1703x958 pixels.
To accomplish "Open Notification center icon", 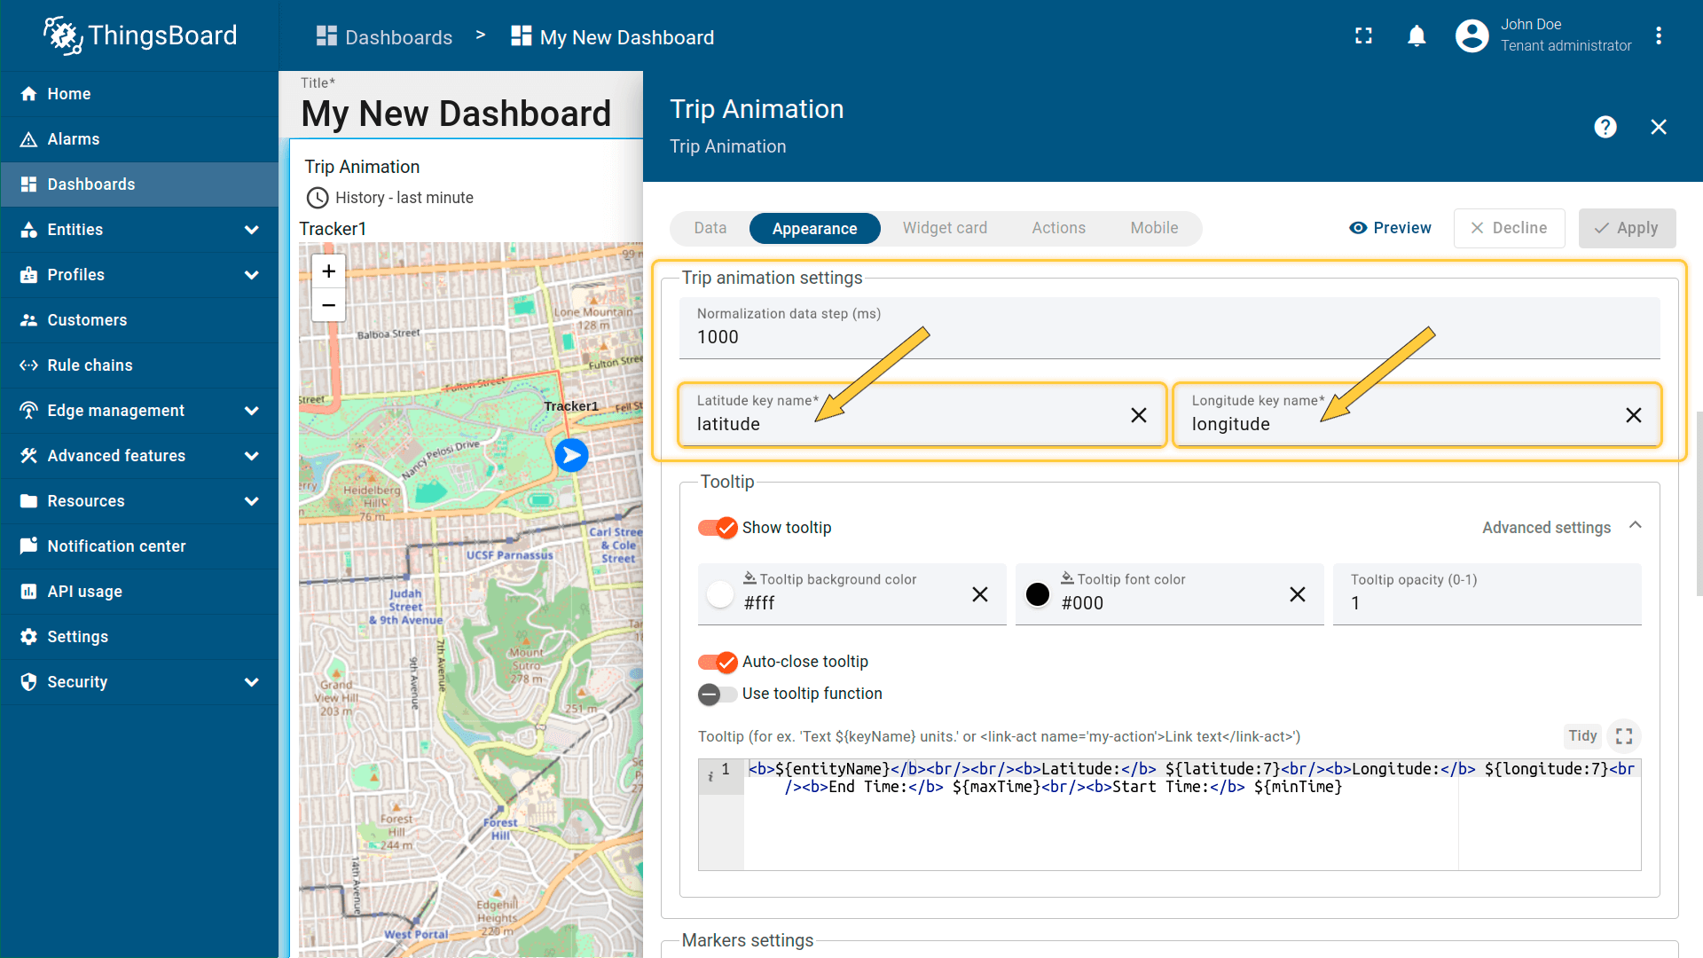I will coord(28,546).
